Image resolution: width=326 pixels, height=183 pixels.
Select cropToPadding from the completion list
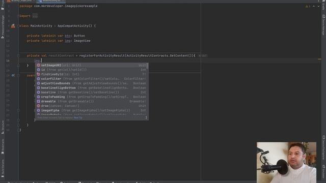92,97
